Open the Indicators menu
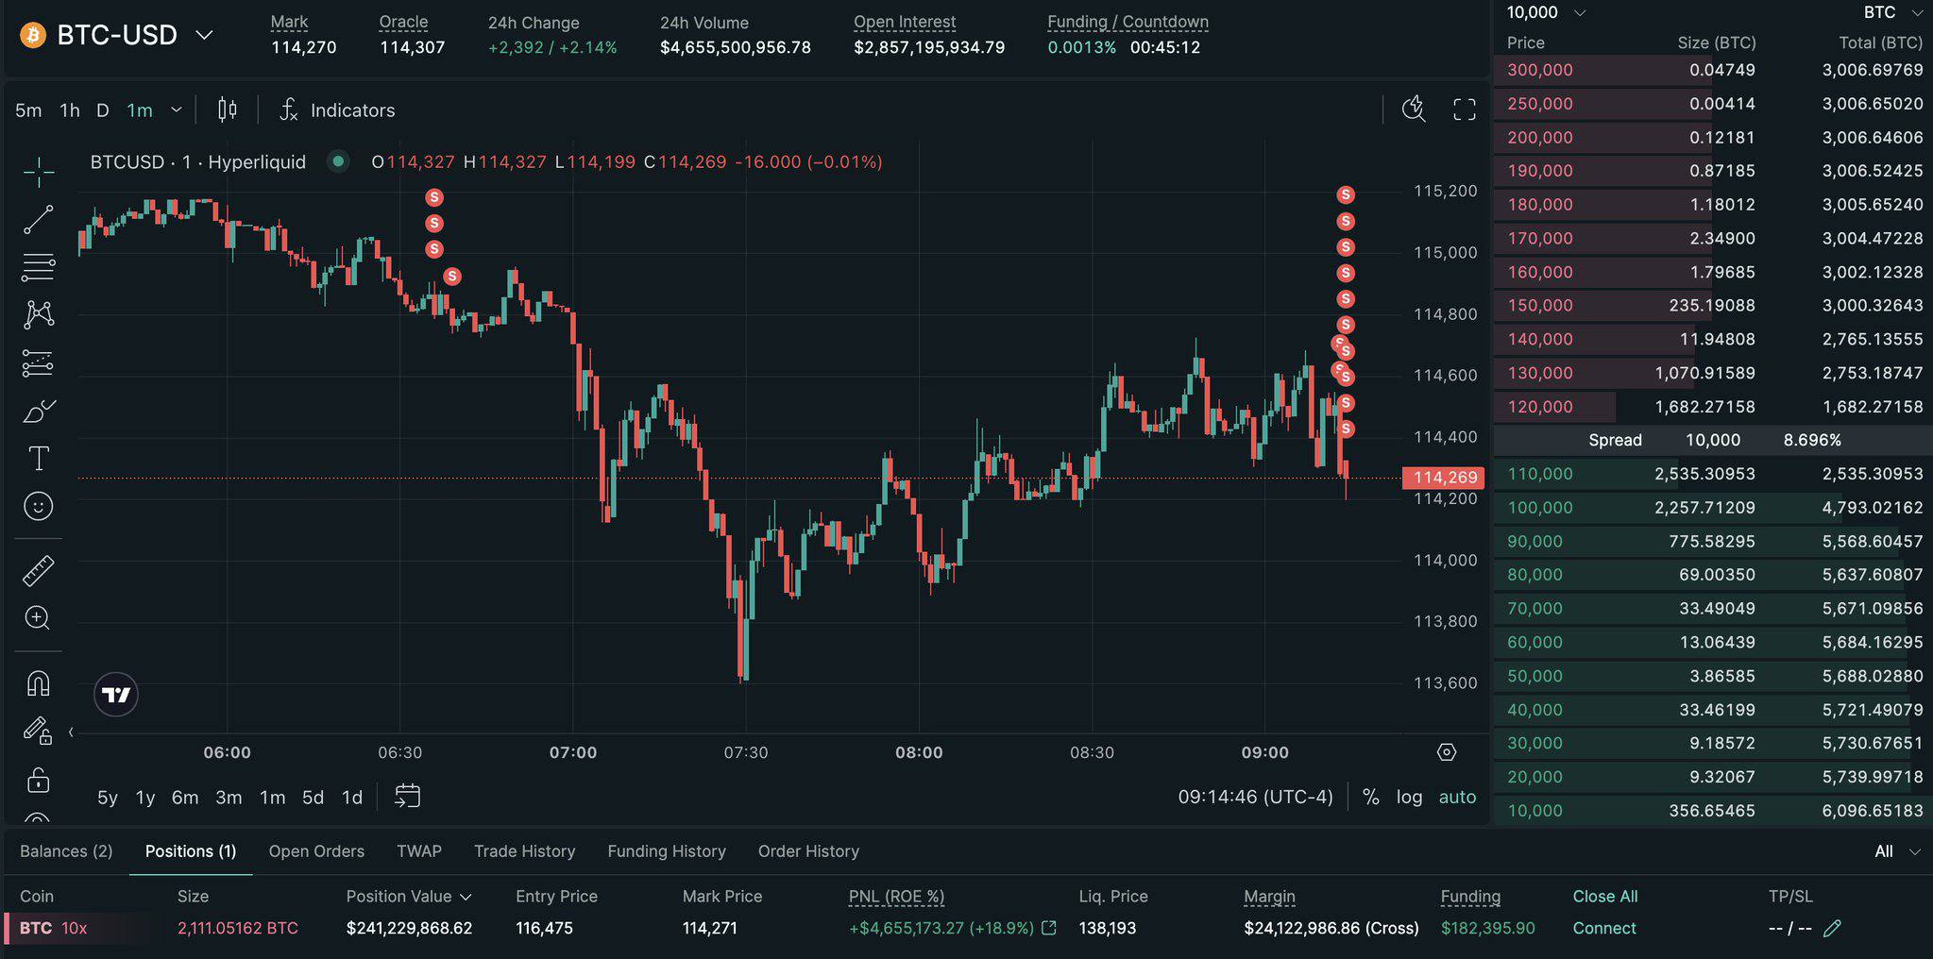This screenshot has height=959, width=1933. (x=337, y=110)
